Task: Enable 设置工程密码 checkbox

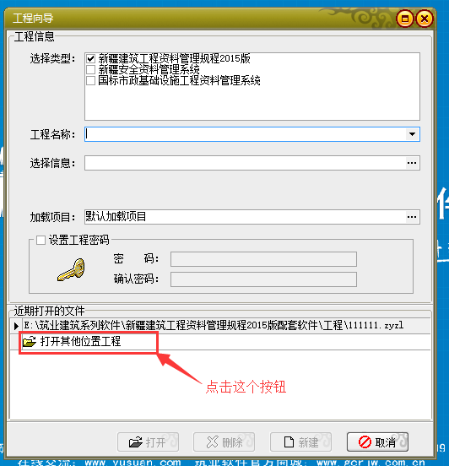Action: tap(41, 240)
